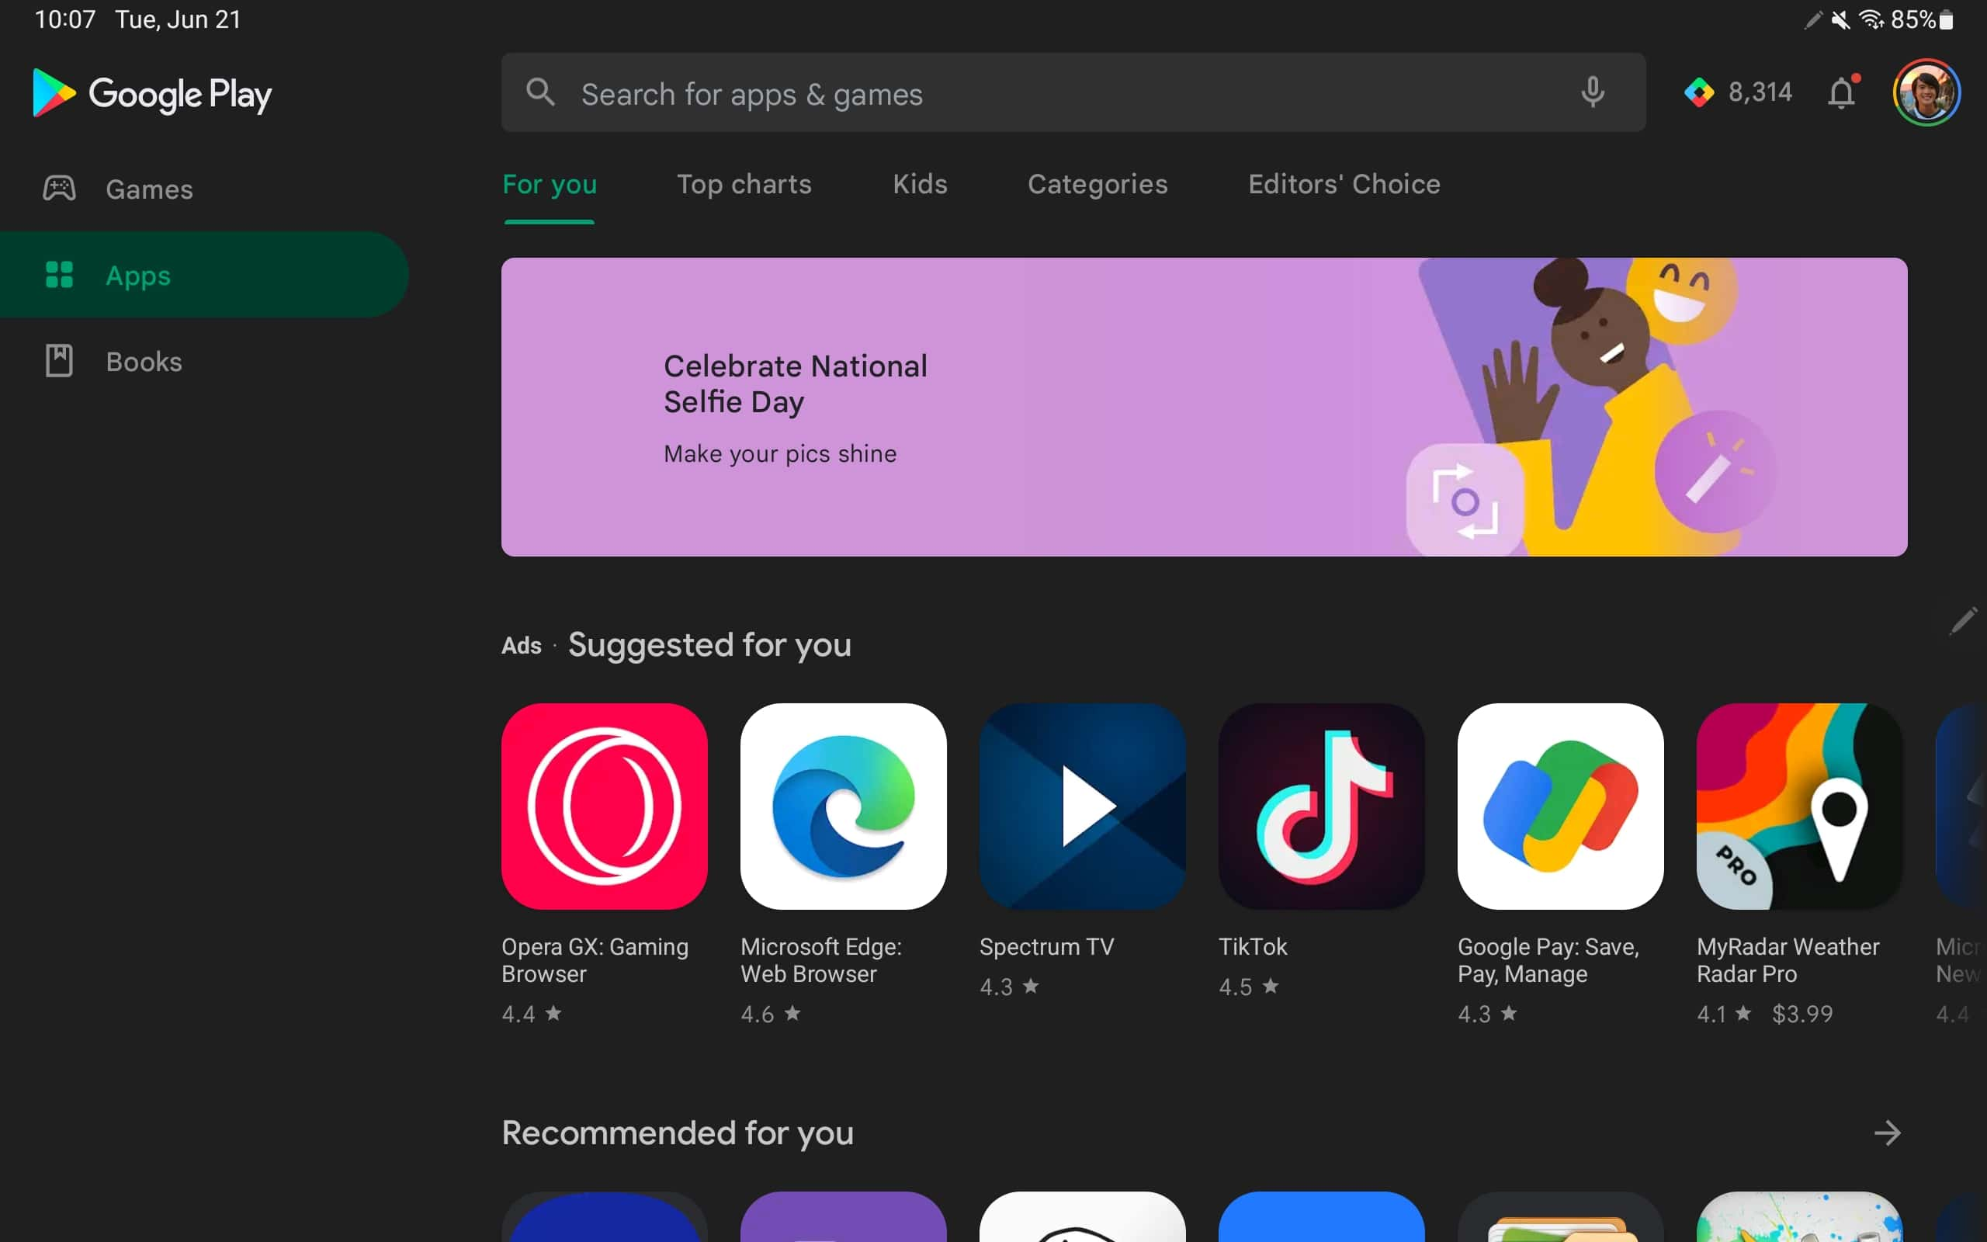Screen dimensions: 1987x1242
Task: Open Categories section tab
Action: (1098, 183)
